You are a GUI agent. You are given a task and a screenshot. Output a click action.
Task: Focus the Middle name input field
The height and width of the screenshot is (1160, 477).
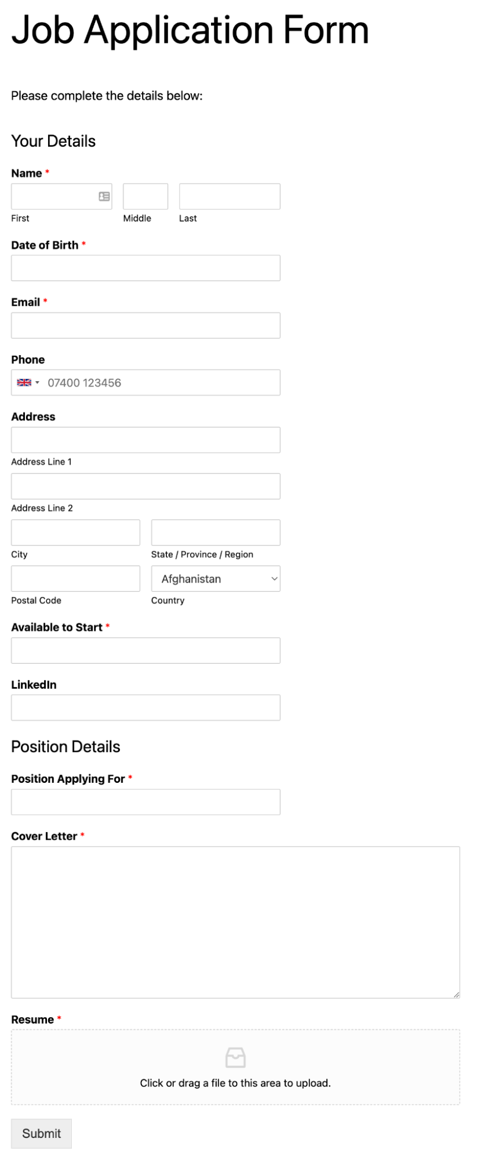[145, 197]
